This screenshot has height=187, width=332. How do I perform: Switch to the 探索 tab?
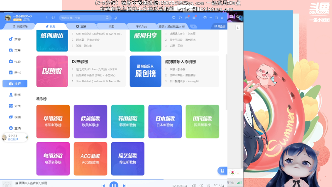[111, 27]
